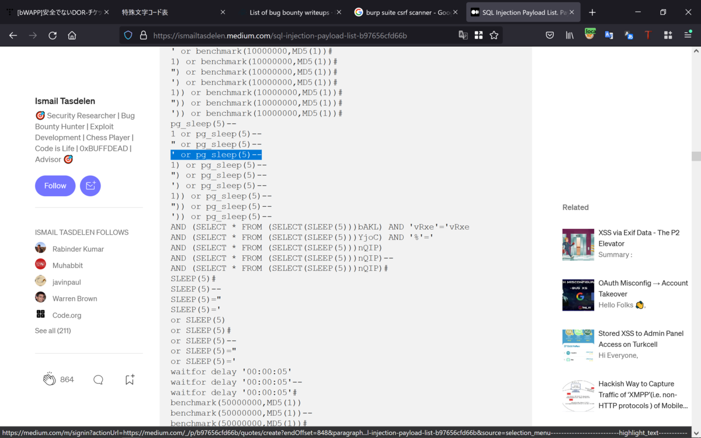Click the forward navigation arrow

[33, 35]
